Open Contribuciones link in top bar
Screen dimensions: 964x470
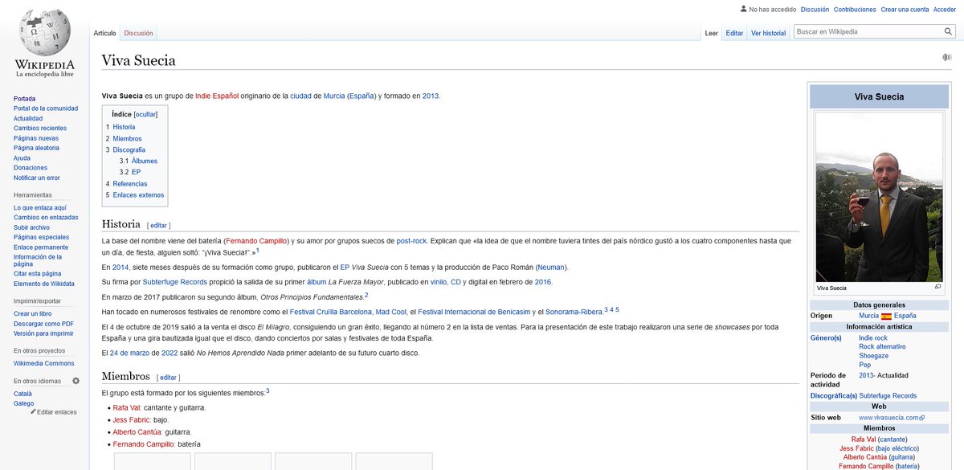click(x=855, y=10)
